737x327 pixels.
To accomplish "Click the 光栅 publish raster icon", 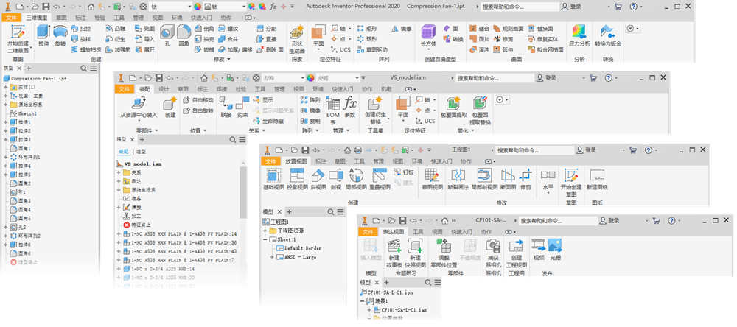I will 555,250.
